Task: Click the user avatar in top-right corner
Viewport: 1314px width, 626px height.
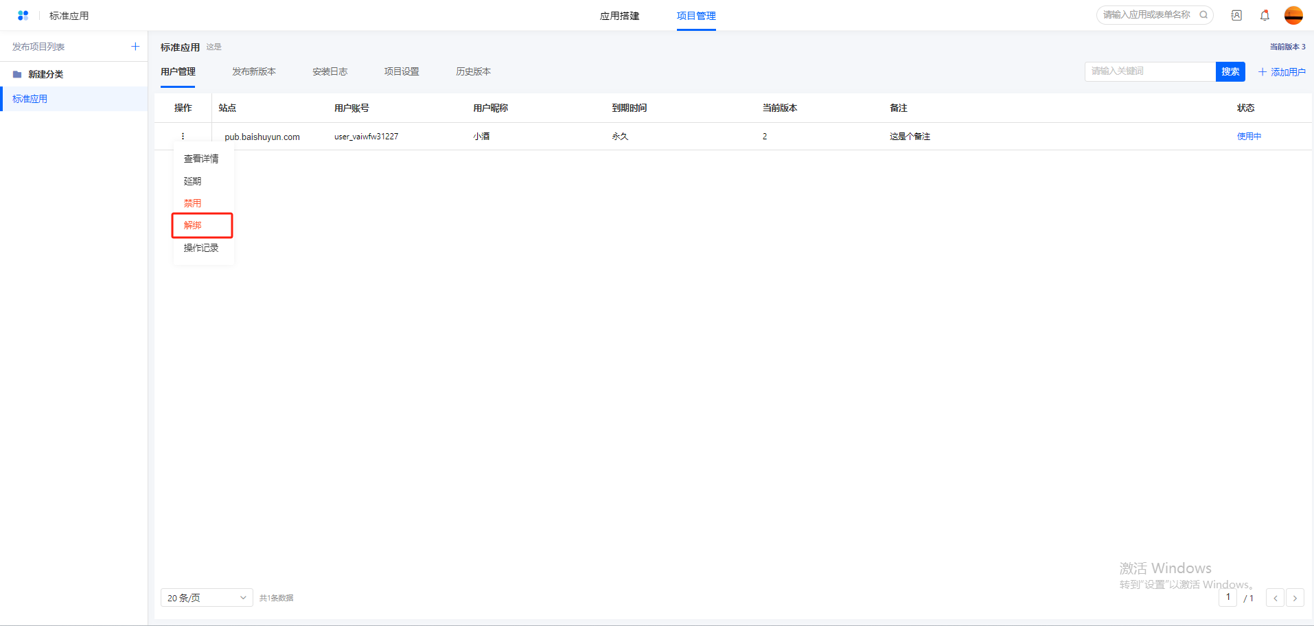Action: 1293,15
